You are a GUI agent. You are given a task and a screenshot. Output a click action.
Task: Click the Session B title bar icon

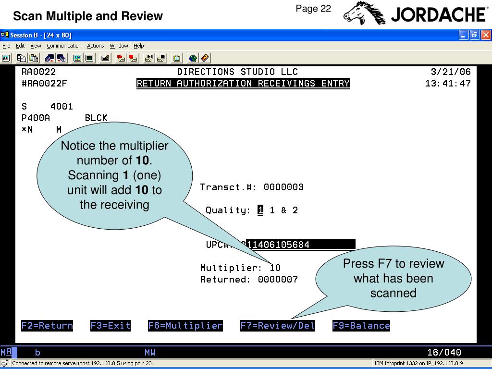coord(5,35)
